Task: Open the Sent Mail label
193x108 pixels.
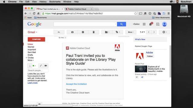Action: coord(32,52)
